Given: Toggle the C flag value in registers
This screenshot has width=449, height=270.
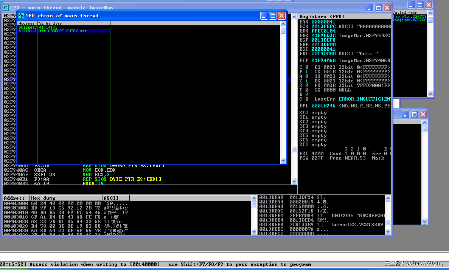Looking at the screenshot, I should coord(306,67).
